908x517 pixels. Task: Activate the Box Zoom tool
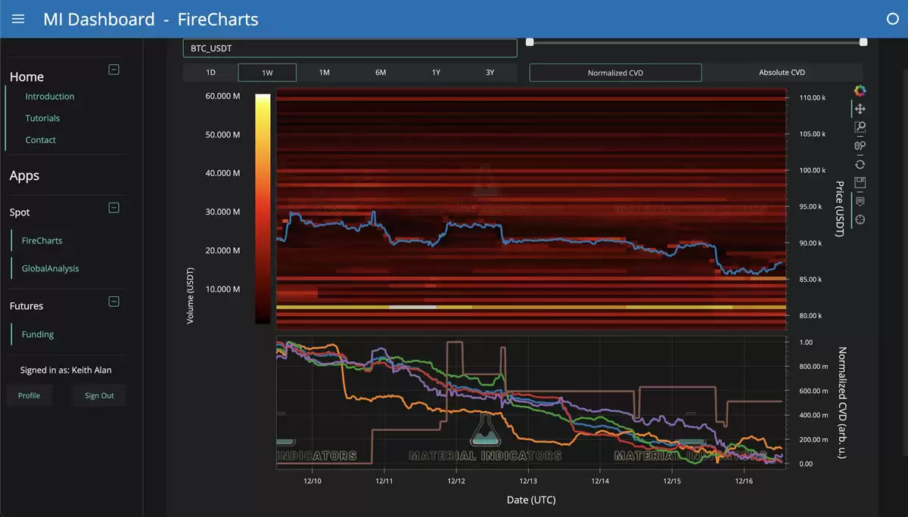[860, 127]
